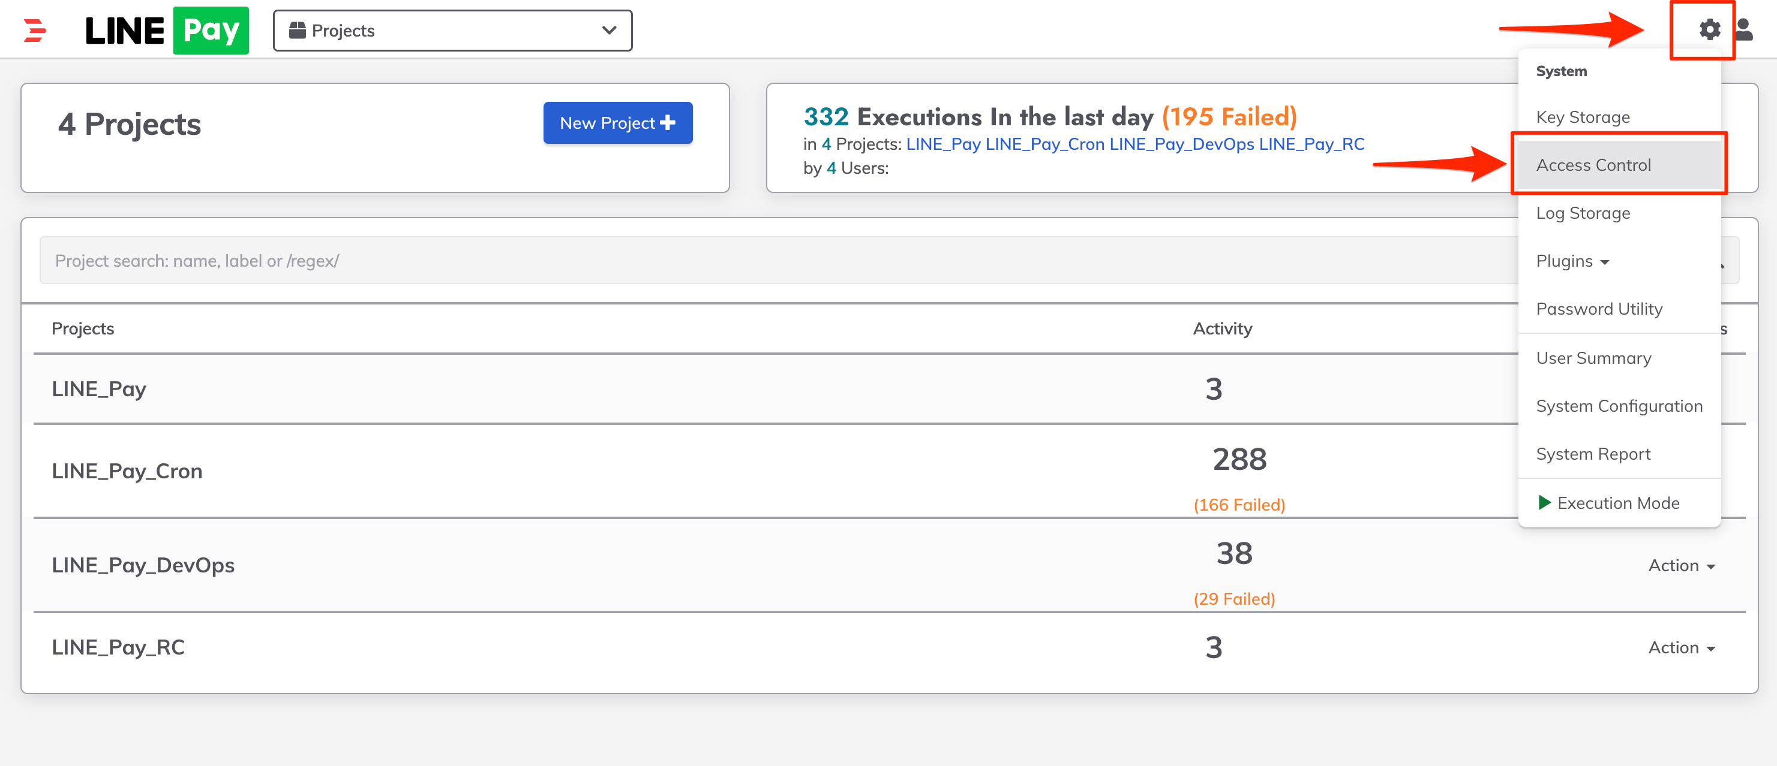Click the 38 activity count for LINE_Pay_DevOps
The image size is (1777, 766).
pos(1234,553)
